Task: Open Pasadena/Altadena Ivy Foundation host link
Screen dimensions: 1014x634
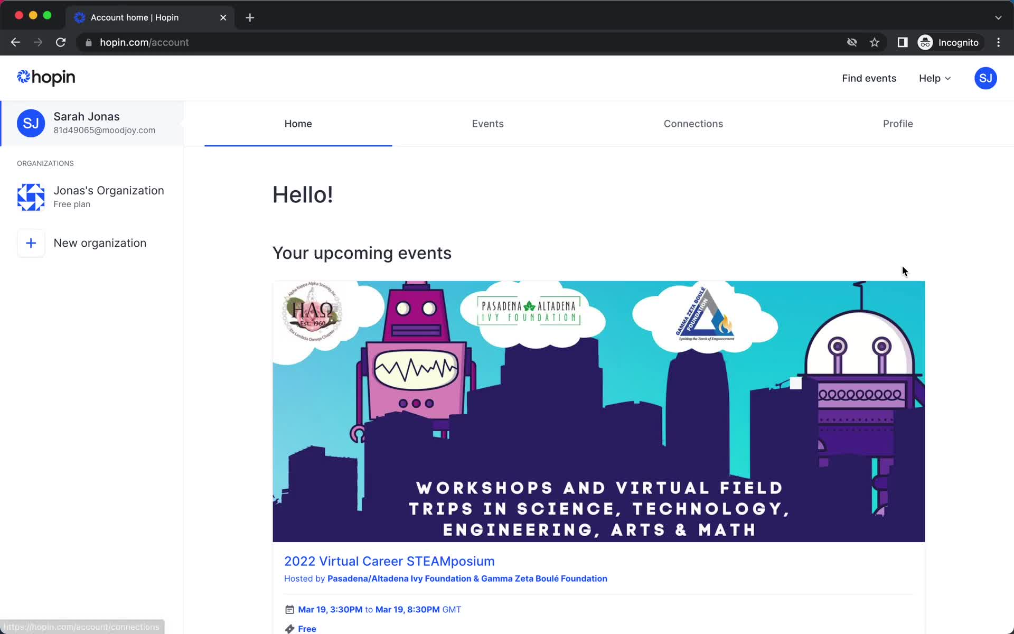Action: (467, 579)
